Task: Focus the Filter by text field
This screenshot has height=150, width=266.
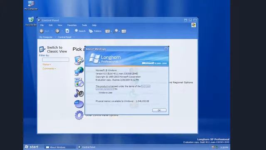Action: pyautogui.click(x=56, y=60)
